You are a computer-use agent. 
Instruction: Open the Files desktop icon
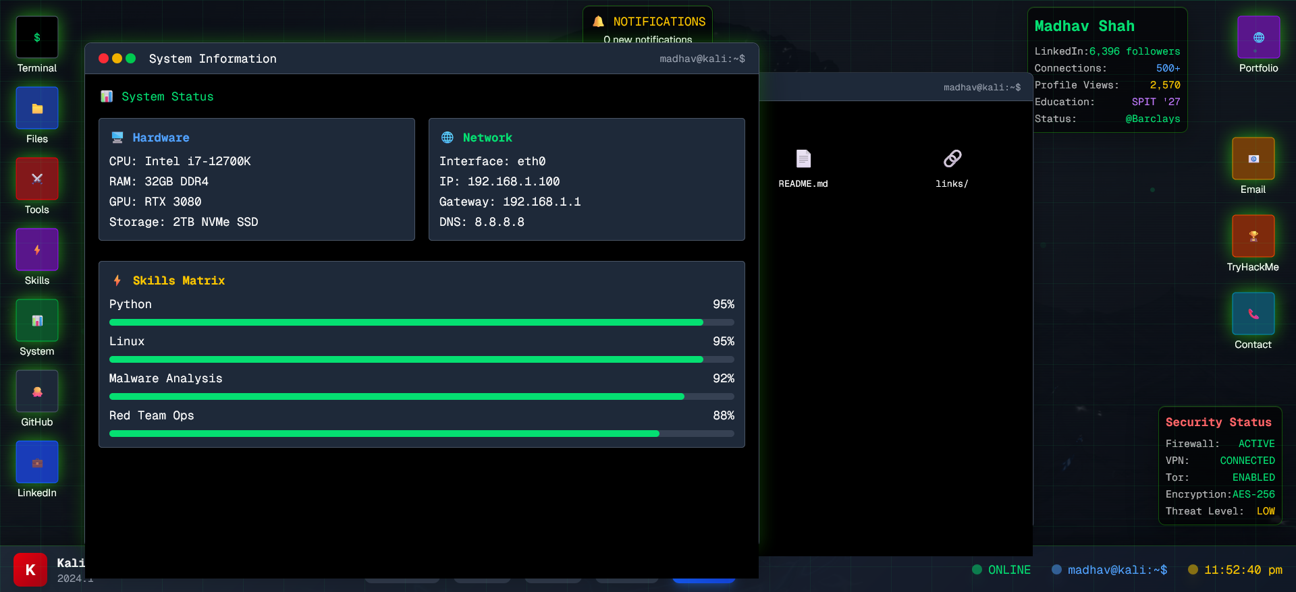click(x=37, y=109)
